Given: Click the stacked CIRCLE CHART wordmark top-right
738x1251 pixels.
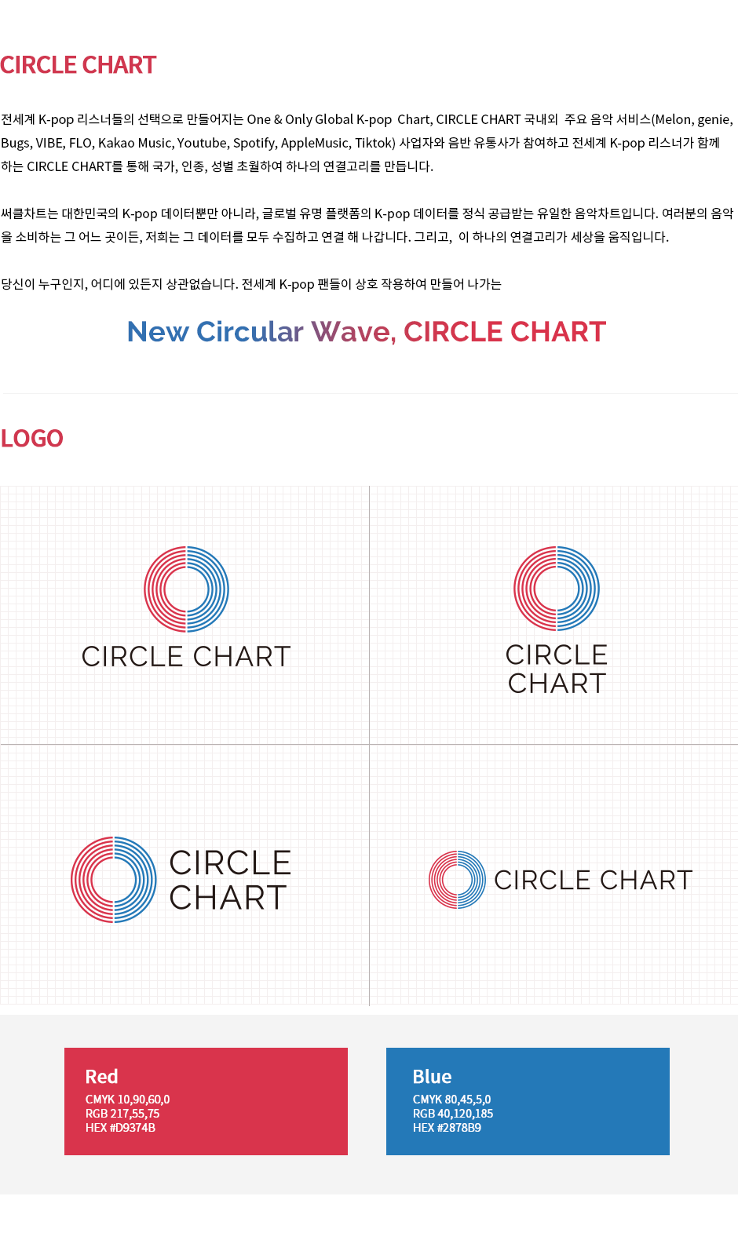Looking at the screenshot, I should (557, 669).
